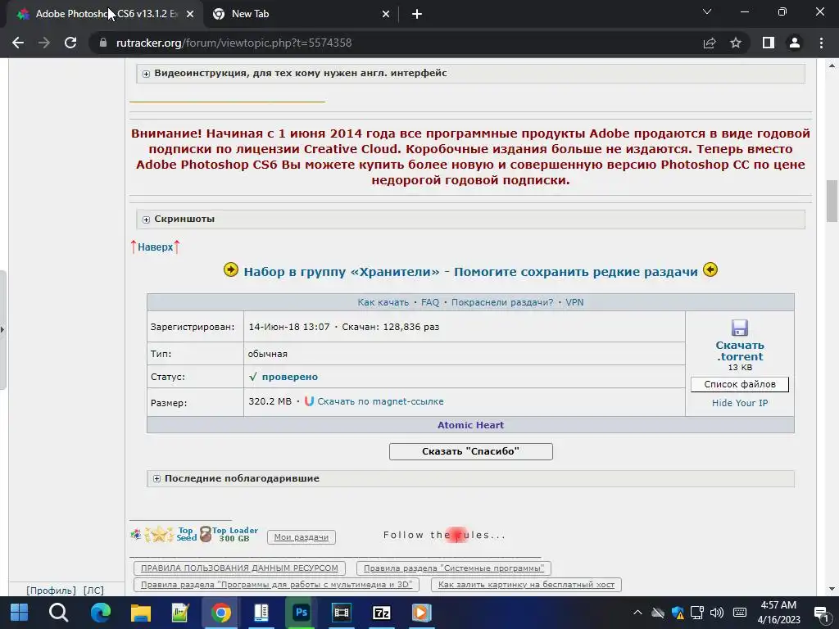Viewport: 839px width, 629px height.
Task: Open the Хранители group recruitment link
Action: point(471,272)
